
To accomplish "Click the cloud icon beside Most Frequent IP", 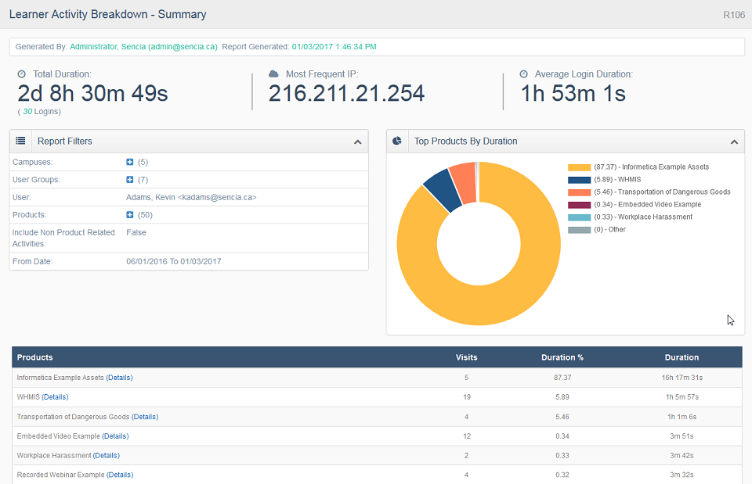I will click(274, 73).
